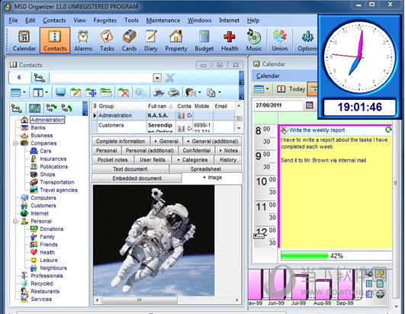Collapse the Personal tree node

[15, 221]
